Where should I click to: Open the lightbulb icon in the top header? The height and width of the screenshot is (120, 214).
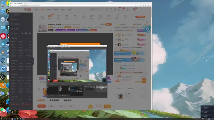point(127,9)
